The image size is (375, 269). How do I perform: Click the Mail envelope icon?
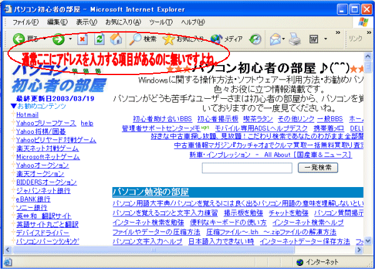pos(275,39)
